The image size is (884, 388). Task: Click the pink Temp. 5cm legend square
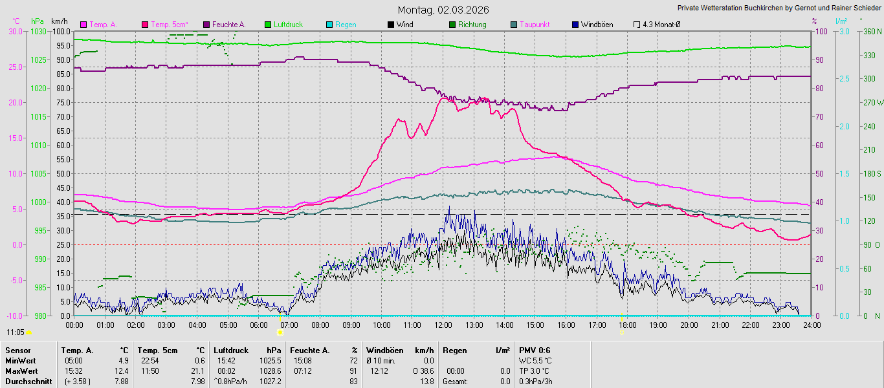[145, 25]
